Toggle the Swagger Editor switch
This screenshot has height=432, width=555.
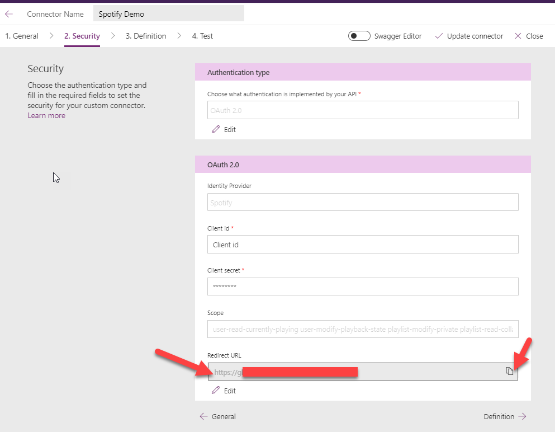coord(359,36)
